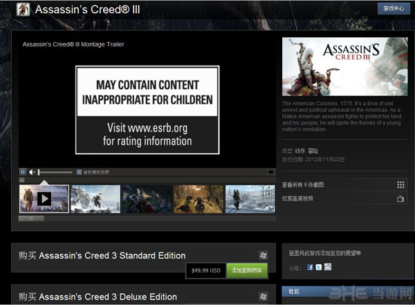This screenshot has height=305, width=415.
Task: Select the redcoat soldiers screenshot thumbnail
Action: click(x=147, y=198)
